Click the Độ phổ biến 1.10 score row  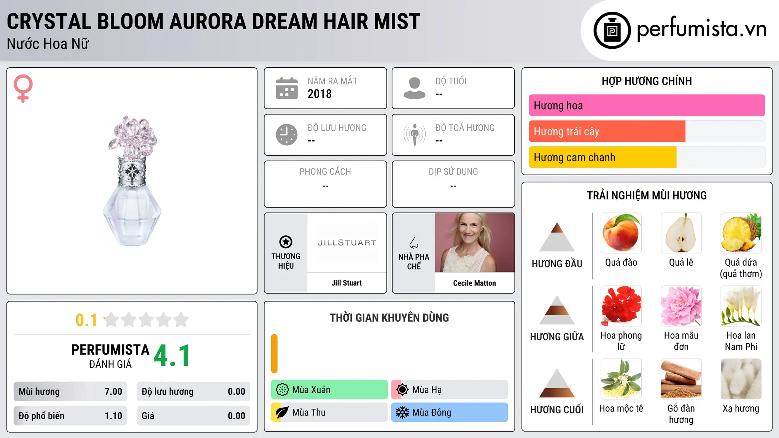click(x=70, y=416)
